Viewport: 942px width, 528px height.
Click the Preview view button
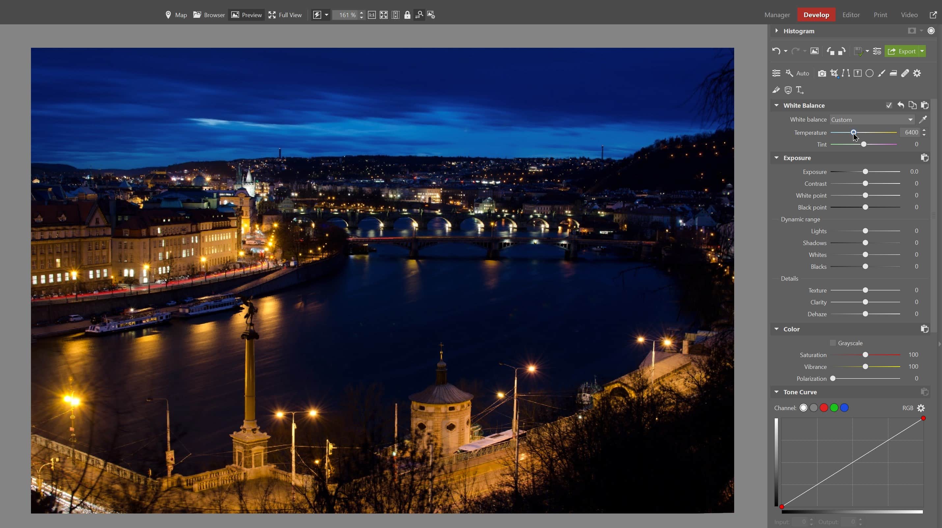(246, 15)
